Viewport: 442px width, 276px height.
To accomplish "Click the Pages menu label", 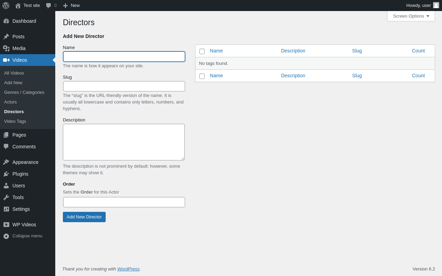I will click(19, 135).
